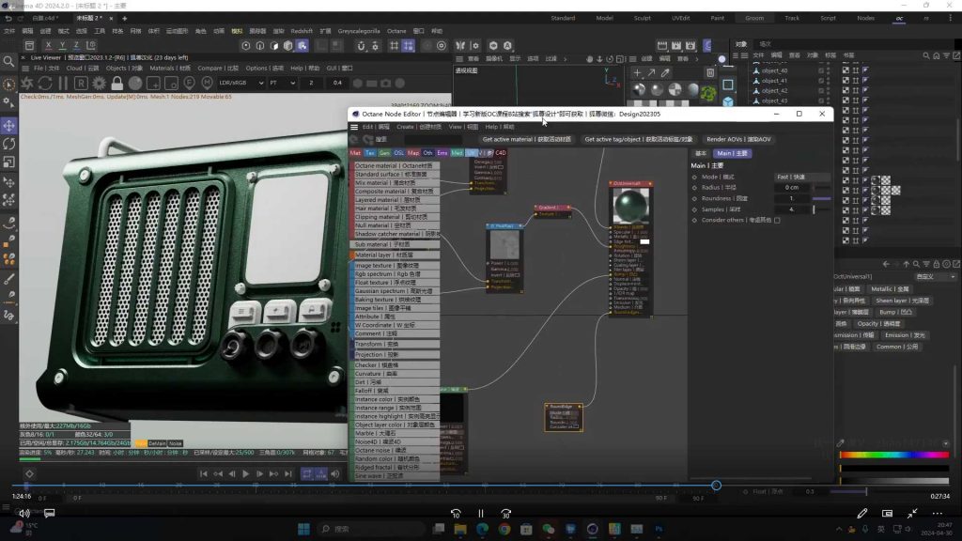Switch to the Main tab in node properties
The image size is (962, 541).
point(732,153)
